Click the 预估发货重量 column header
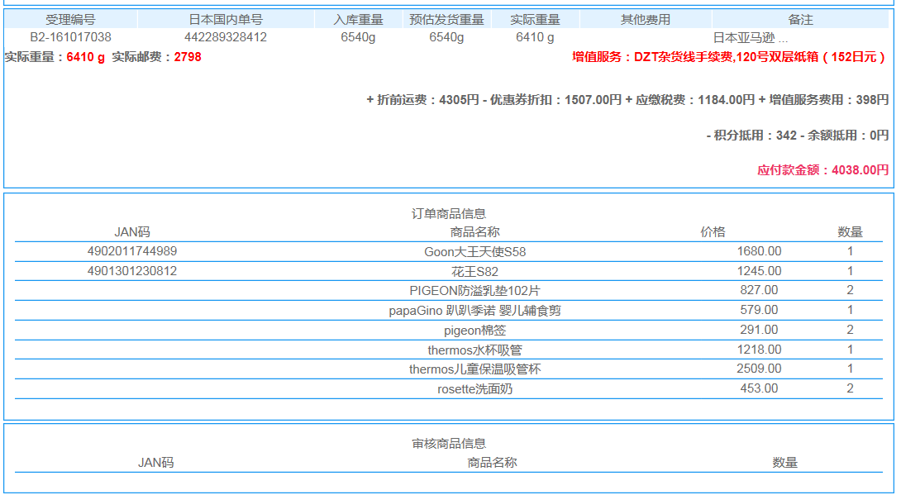 tap(446, 20)
